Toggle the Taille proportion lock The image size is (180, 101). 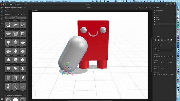coord(158,72)
